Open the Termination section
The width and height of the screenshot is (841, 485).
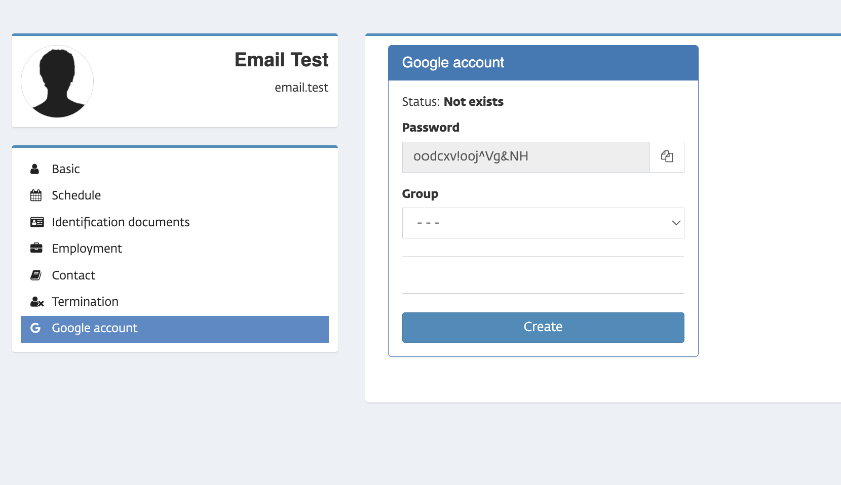pyautogui.click(x=175, y=302)
